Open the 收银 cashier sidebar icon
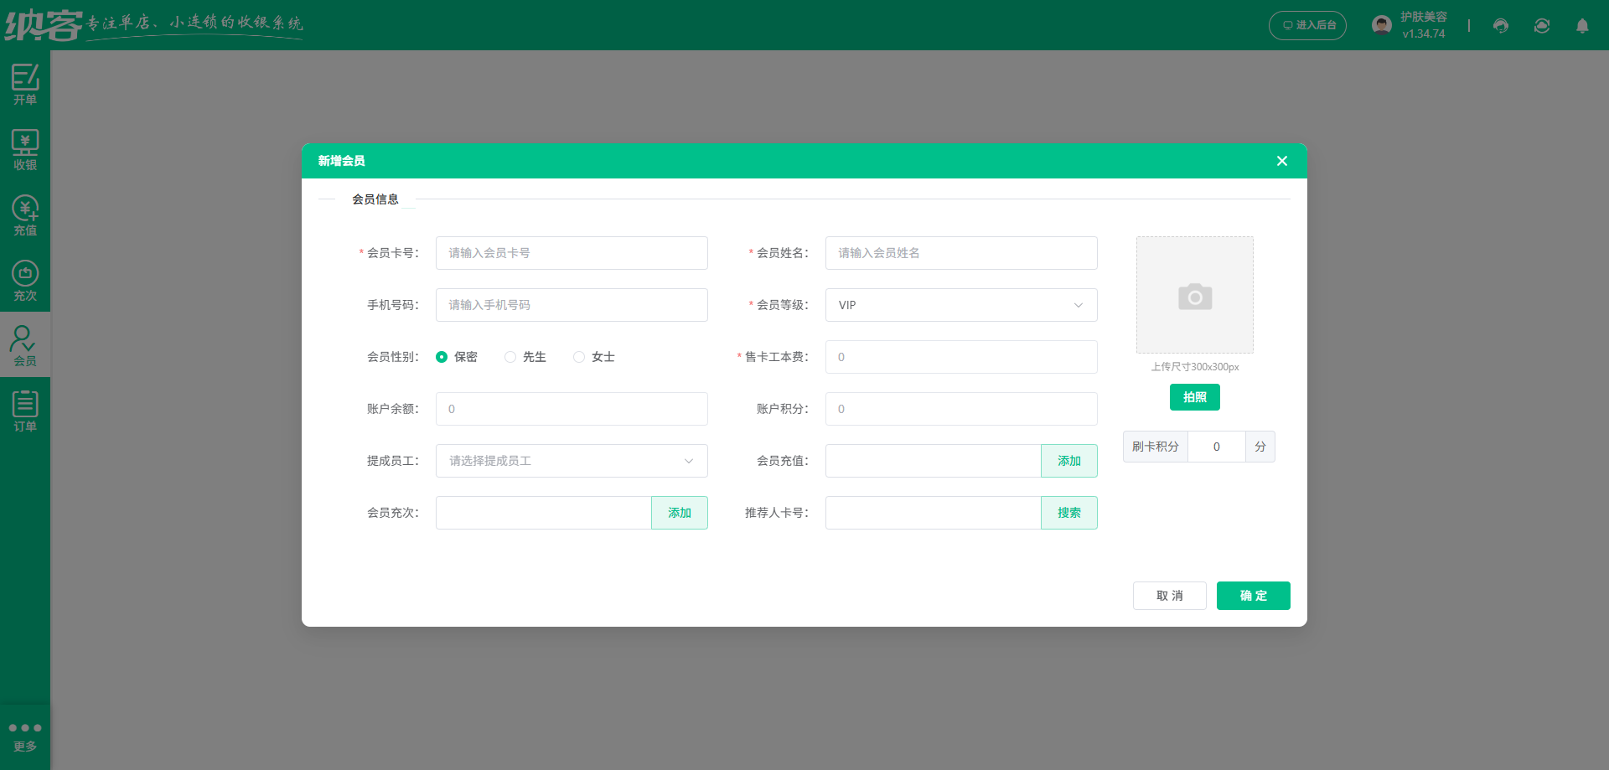The height and width of the screenshot is (770, 1609). (x=25, y=149)
